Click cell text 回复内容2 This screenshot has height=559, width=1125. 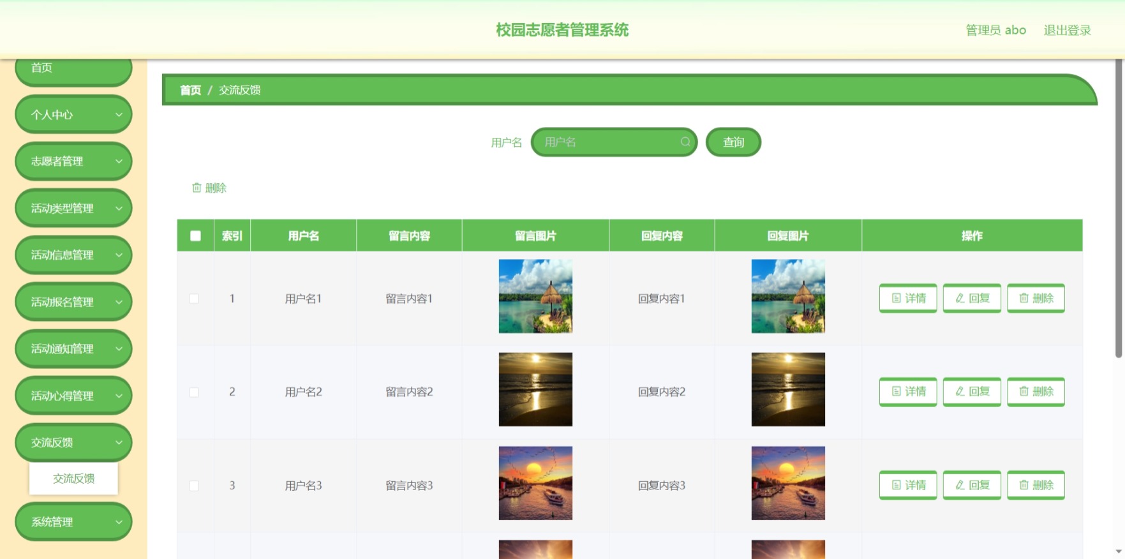[662, 392]
